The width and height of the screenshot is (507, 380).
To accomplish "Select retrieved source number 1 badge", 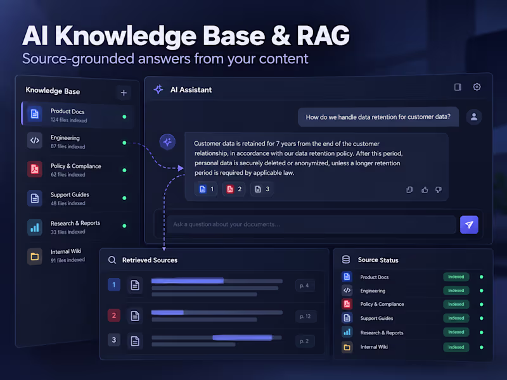I will (x=114, y=284).
